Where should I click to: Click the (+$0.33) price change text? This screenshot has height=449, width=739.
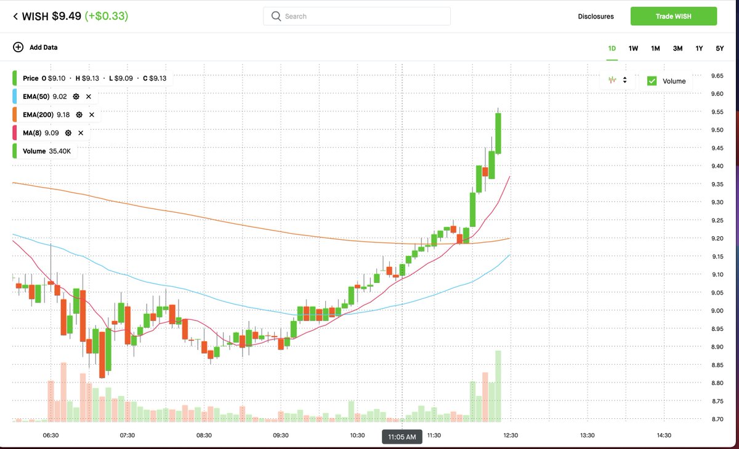coord(107,17)
